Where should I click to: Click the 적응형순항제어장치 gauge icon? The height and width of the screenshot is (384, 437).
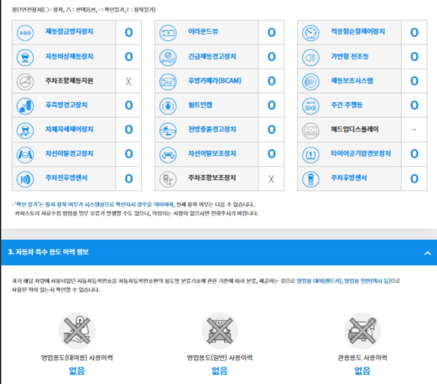pyautogui.click(x=311, y=33)
